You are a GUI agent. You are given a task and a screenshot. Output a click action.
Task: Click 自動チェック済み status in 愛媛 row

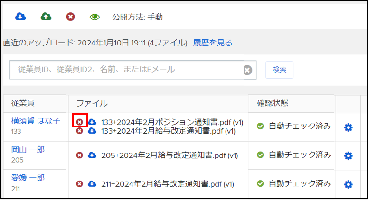pyautogui.click(x=300, y=183)
